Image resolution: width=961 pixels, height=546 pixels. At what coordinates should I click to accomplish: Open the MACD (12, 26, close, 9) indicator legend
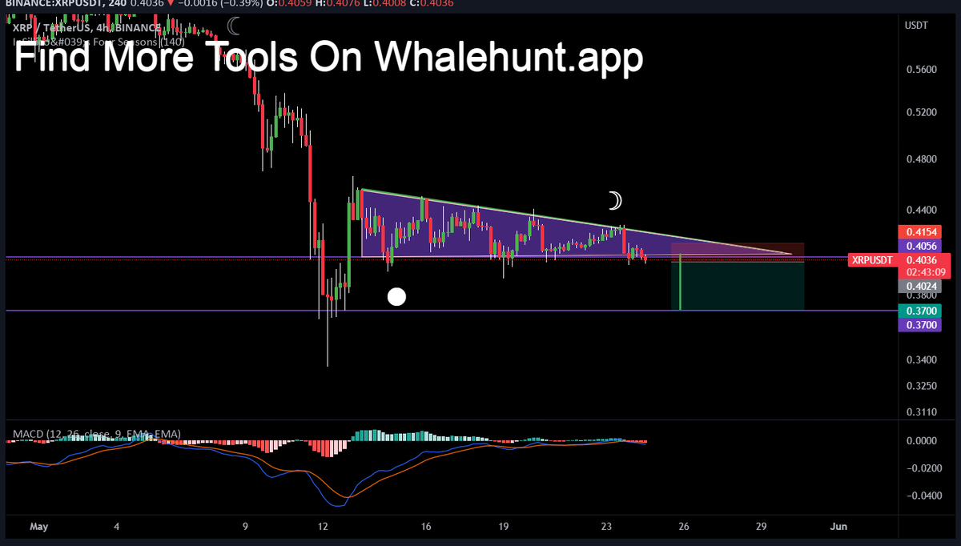tap(96, 434)
